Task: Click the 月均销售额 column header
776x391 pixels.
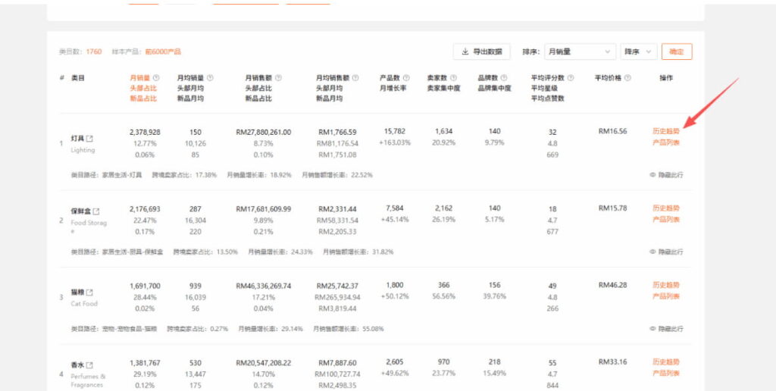Action: click(333, 78)
